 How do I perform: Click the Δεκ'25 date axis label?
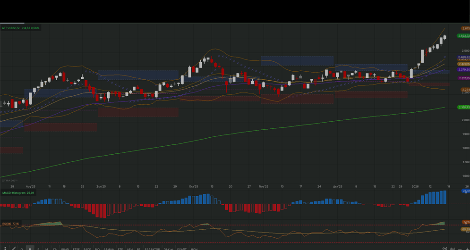(338, 186)
